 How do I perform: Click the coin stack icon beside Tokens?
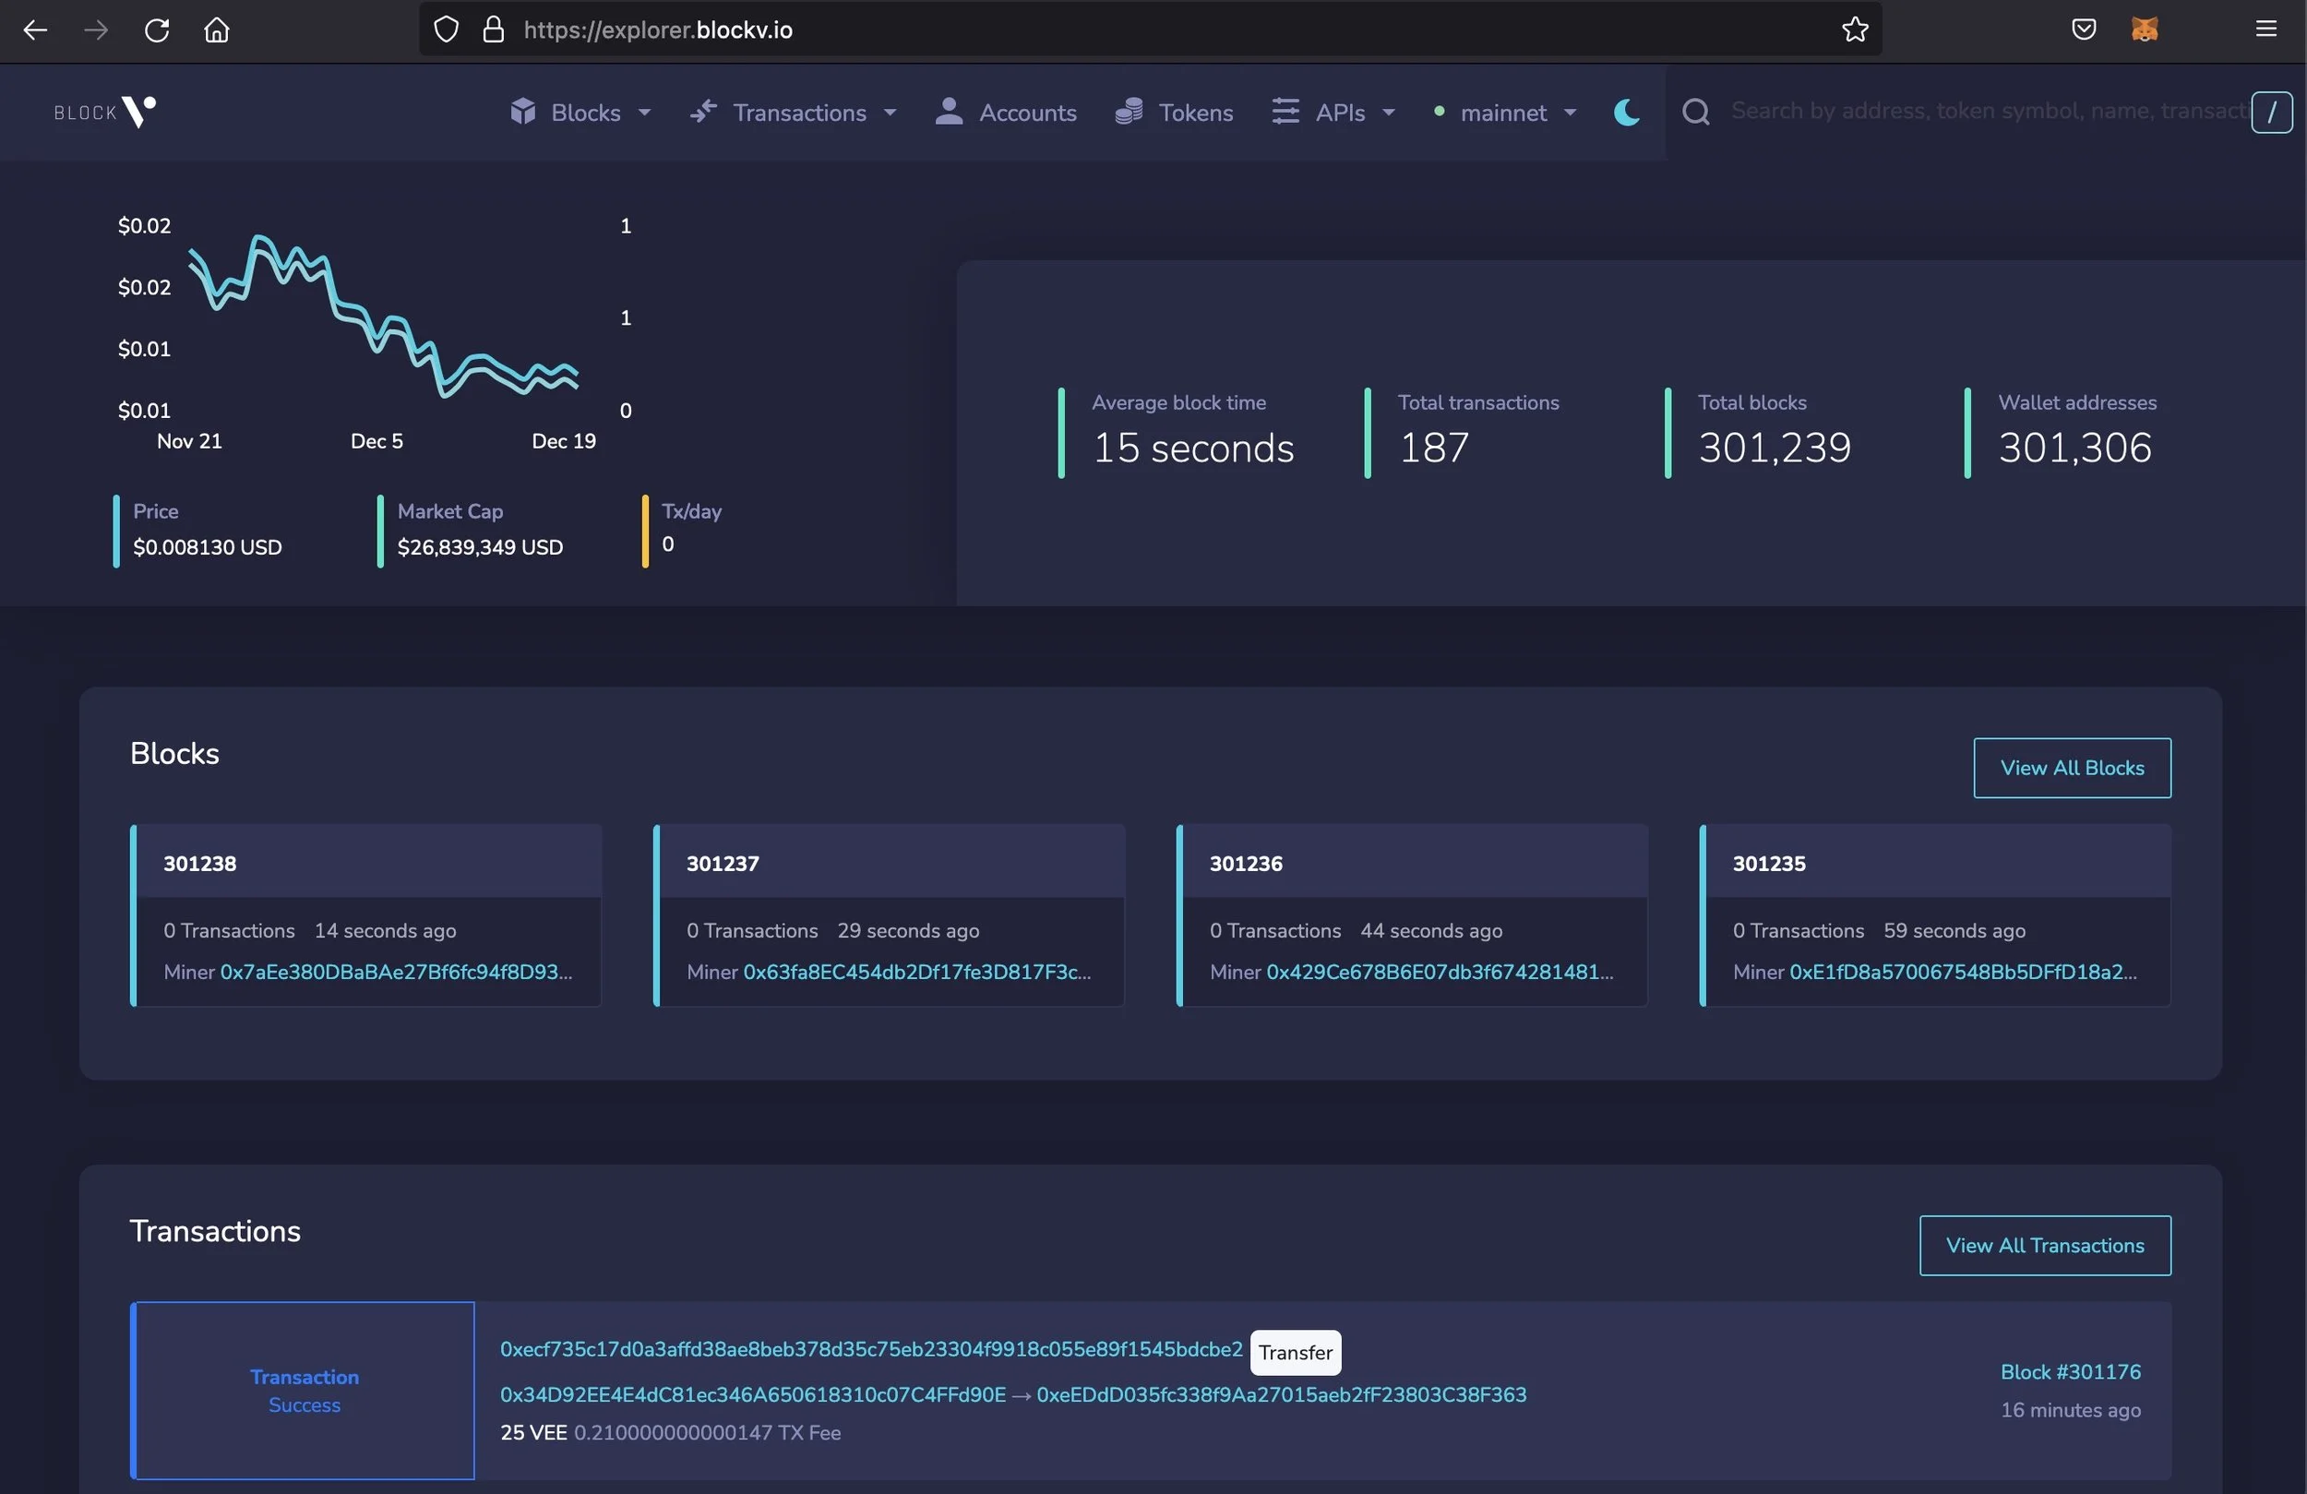pos(1128,112)
